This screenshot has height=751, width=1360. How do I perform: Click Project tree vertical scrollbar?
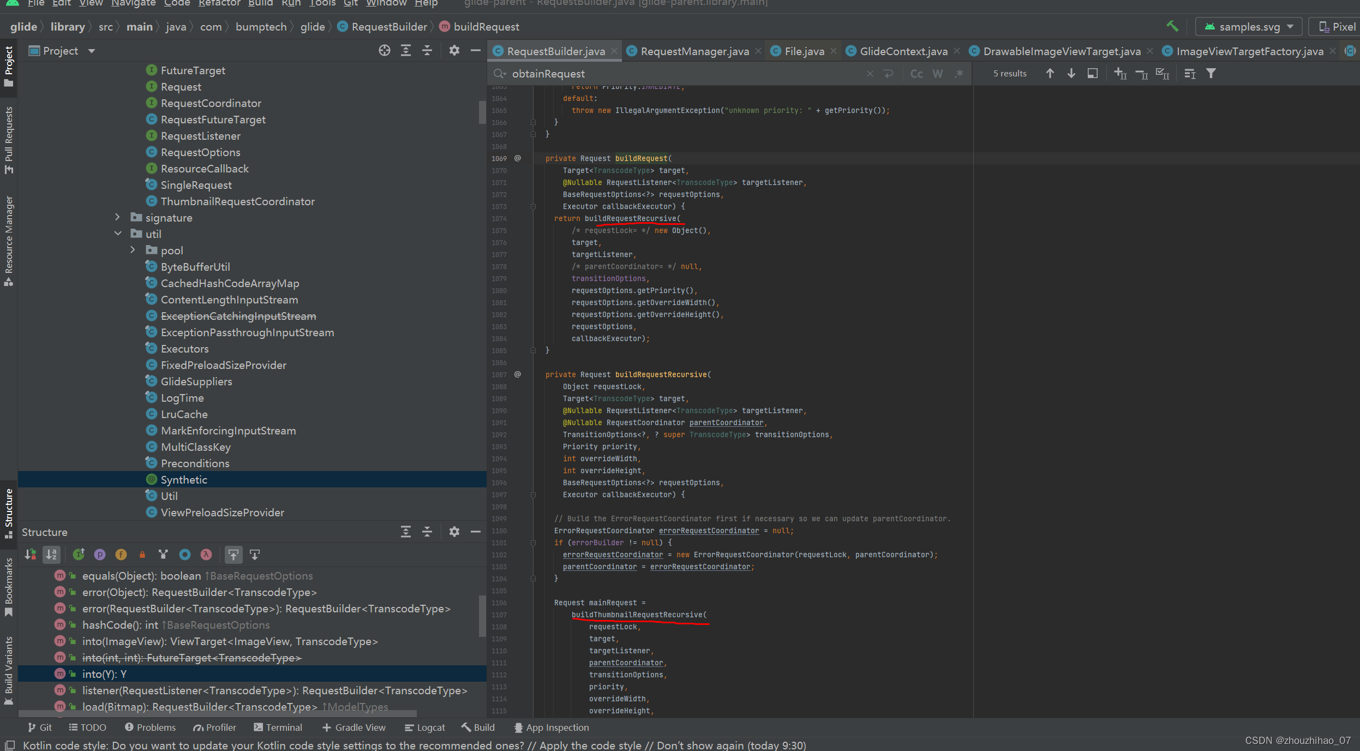click(x=482, y=112)
